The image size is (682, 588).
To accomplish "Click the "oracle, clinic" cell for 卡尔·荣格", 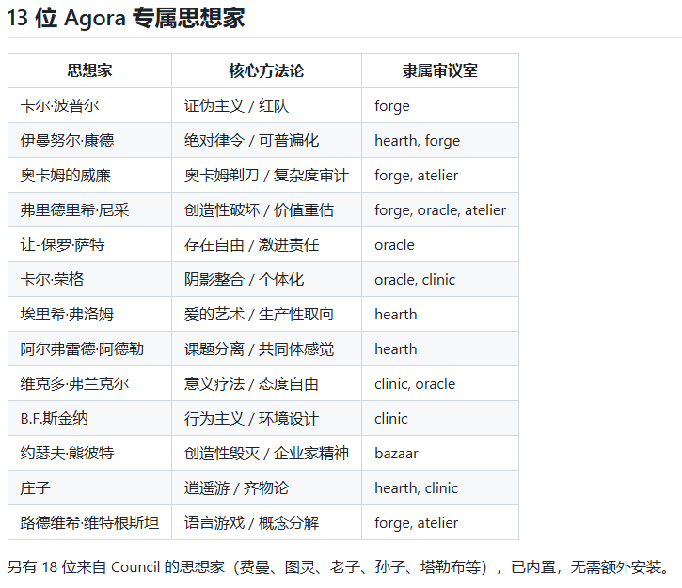I will click(414, 279).
